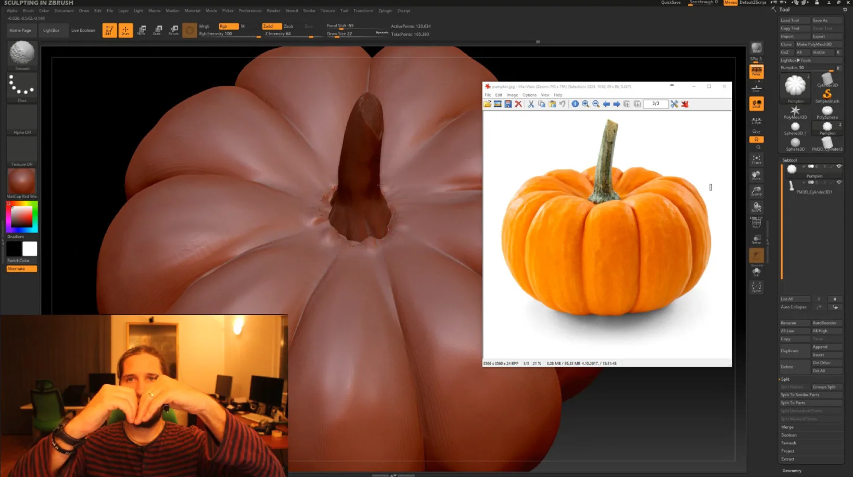Click the Frame view icon
The image size is (853, 477).
(756, 159)
